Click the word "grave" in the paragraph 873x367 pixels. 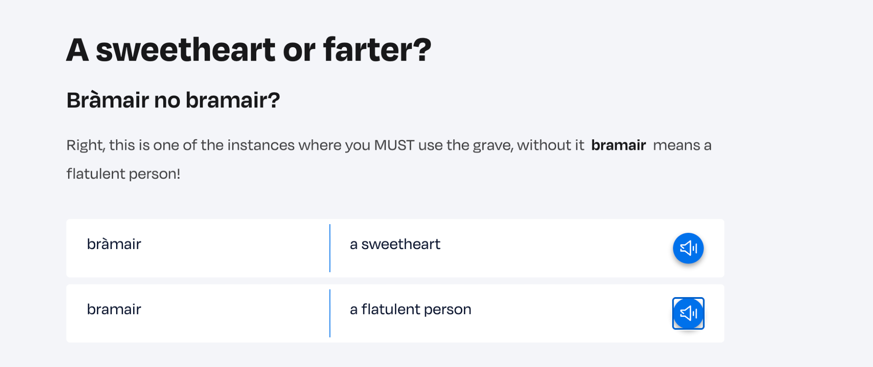[x=492, y=145]
